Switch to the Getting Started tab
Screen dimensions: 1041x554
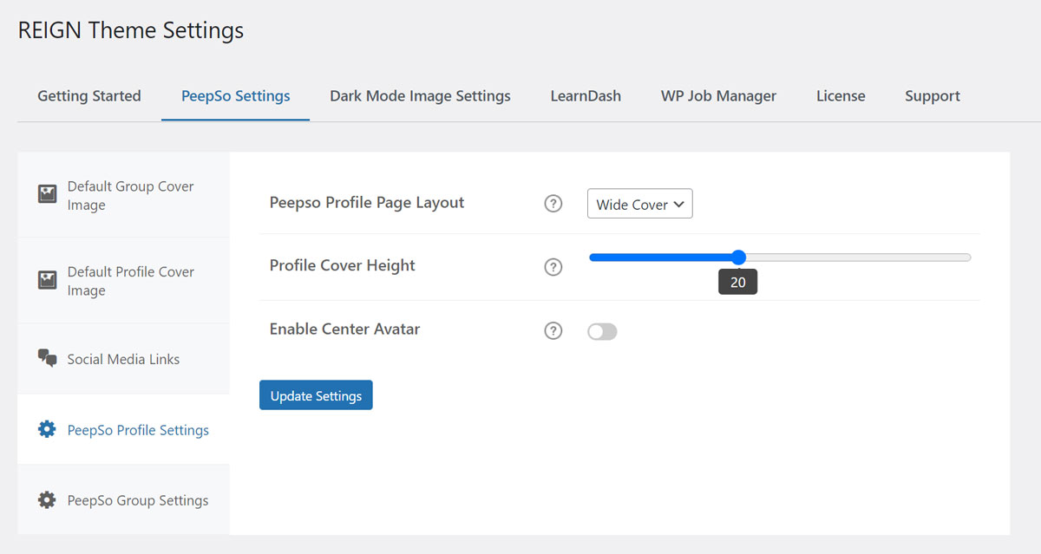(89, 96)
